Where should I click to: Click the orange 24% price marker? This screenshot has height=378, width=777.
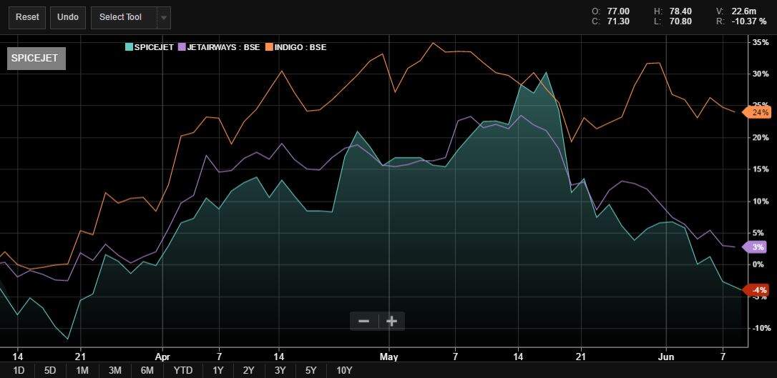coord(757,112)
